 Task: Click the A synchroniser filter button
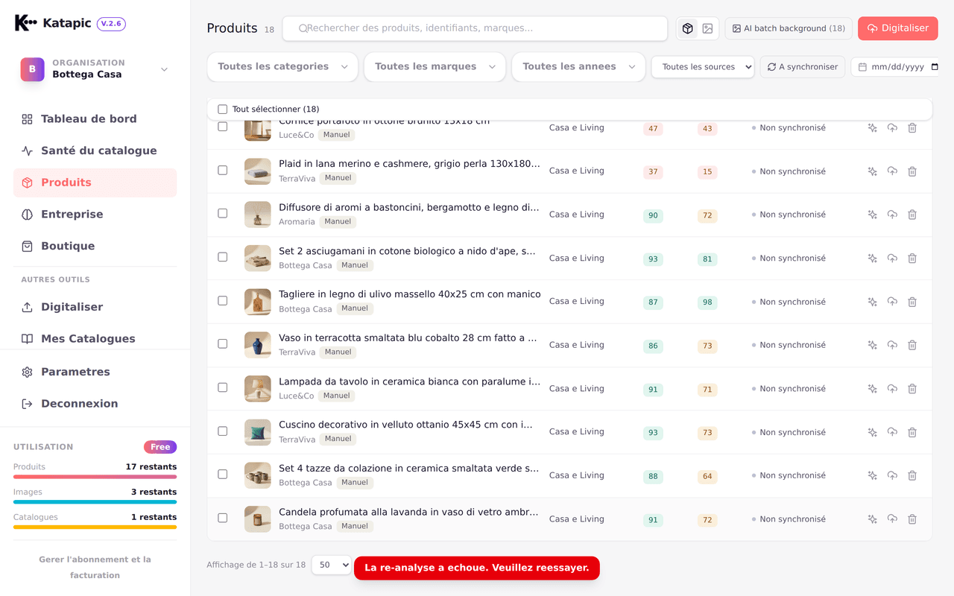803,67
